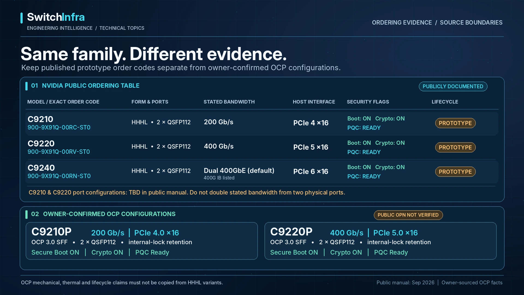Click FORM & PORTS column header

(150, 102)
